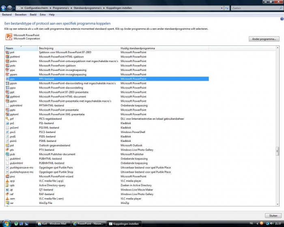Sort by Beschrijving column header
The image size is (284, 227).
click(x=79, y=48)
